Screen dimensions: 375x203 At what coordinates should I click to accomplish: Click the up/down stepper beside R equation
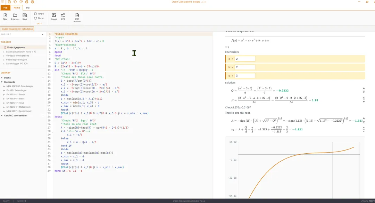(x=364, y=100)
